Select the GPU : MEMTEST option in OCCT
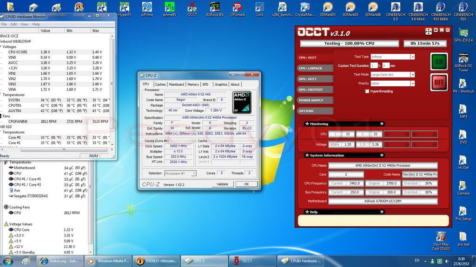This screenshot has height=267, width=476. [x=315, y=89]
